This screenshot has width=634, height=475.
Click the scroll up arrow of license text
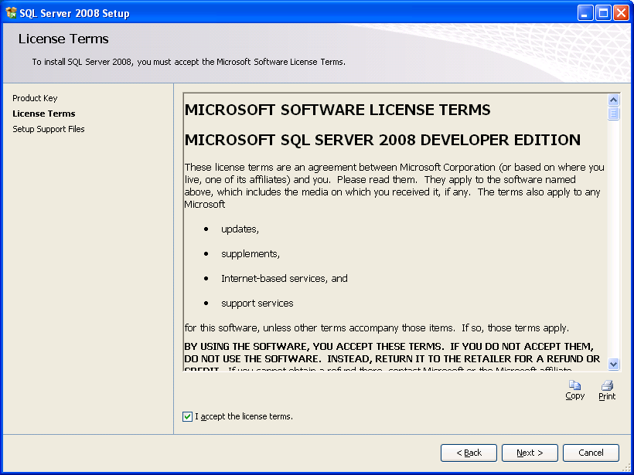[613, 100]
